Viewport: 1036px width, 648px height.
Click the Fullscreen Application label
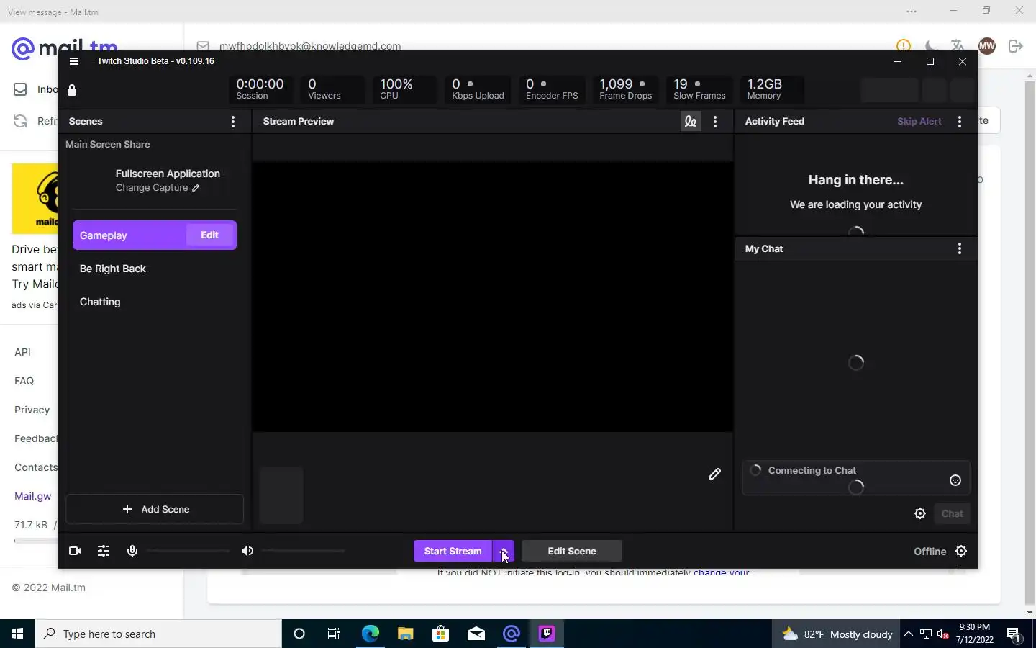[x=168, y=174]
